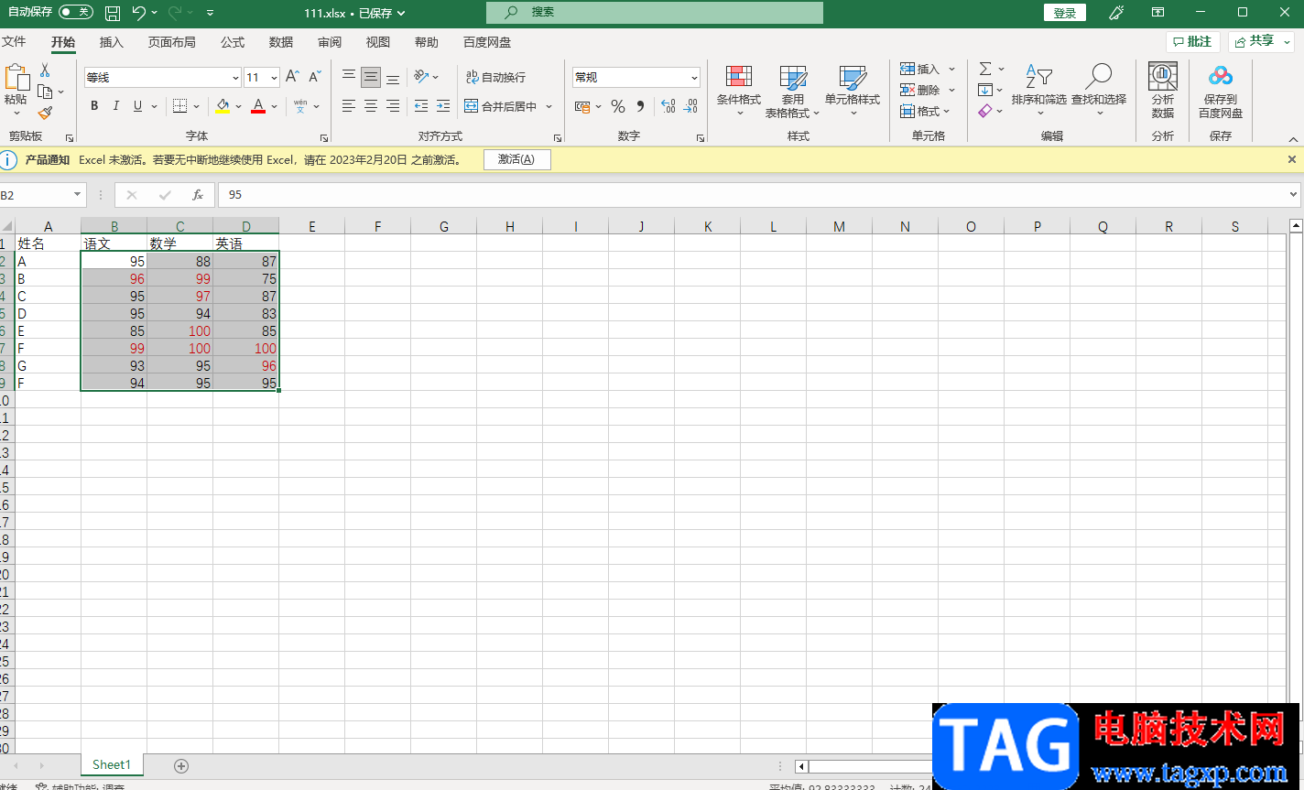Open Find and Select (查找和选择)

[x=1099, y=92]
